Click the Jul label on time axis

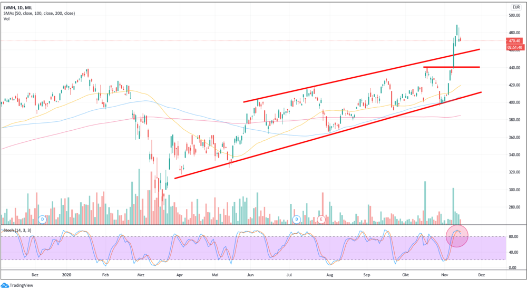click(289, 275)
